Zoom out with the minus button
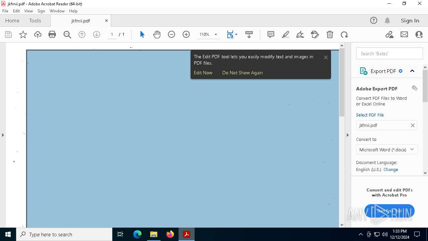The height and width of the screenshot is (241, 428). 172,34
